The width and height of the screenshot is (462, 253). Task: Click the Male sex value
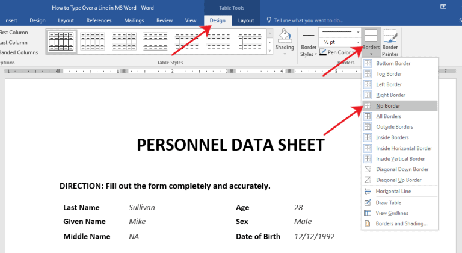coord(303,222)
